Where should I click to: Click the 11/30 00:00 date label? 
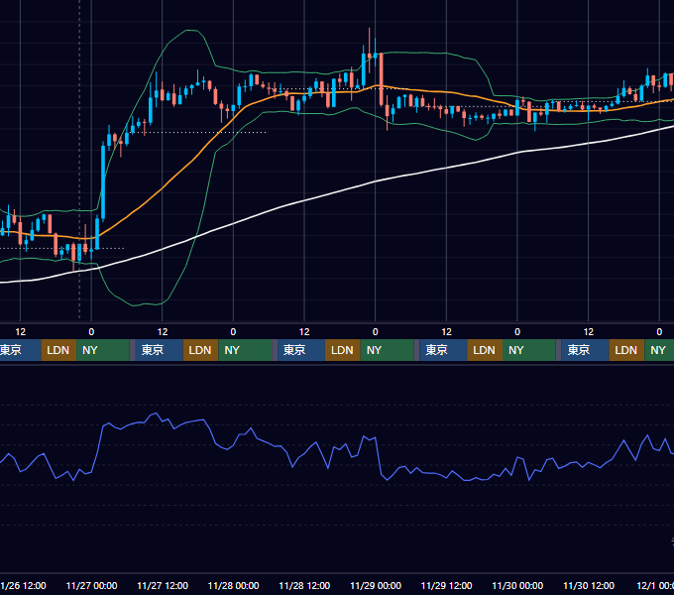click(x=517, y=586)
